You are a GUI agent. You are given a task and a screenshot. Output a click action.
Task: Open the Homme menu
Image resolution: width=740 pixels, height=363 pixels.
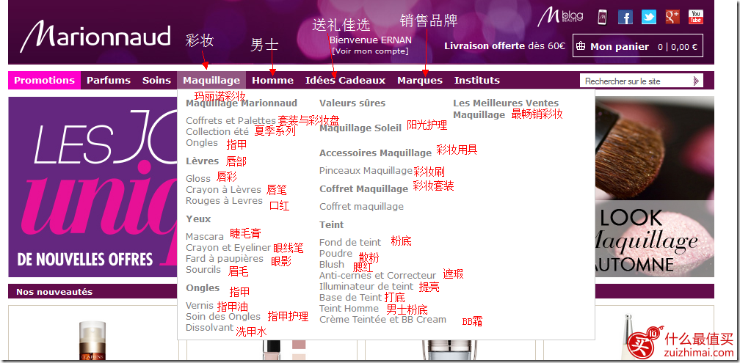(x=273, y=80)
